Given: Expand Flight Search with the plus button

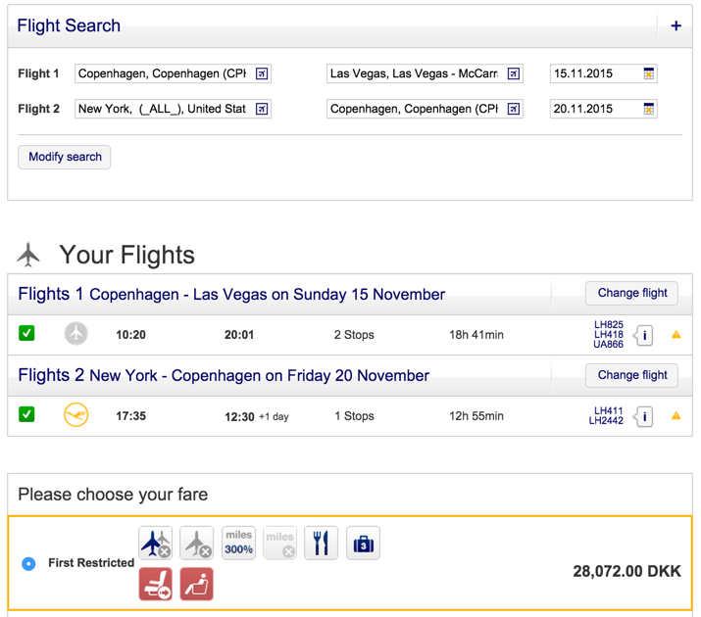Looking at the screenshot, I should pyautogui.click(x=676, y=26).
